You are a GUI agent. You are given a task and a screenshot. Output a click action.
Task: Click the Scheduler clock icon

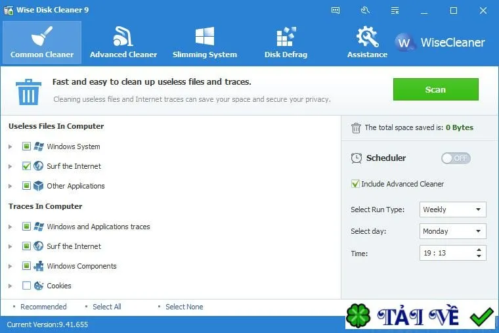(357, 158)
